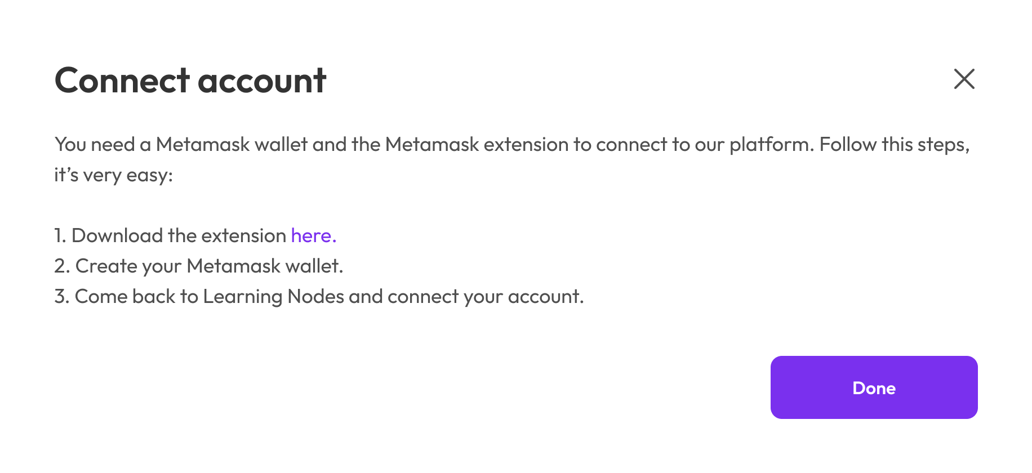Click step 2 'Create your Metamask wallet'
Viewport: 1032px width, 473px height.
[198, 266]
